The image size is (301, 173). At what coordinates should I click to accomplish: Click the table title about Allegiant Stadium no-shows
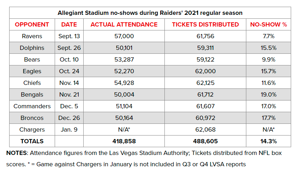[150, 13]
